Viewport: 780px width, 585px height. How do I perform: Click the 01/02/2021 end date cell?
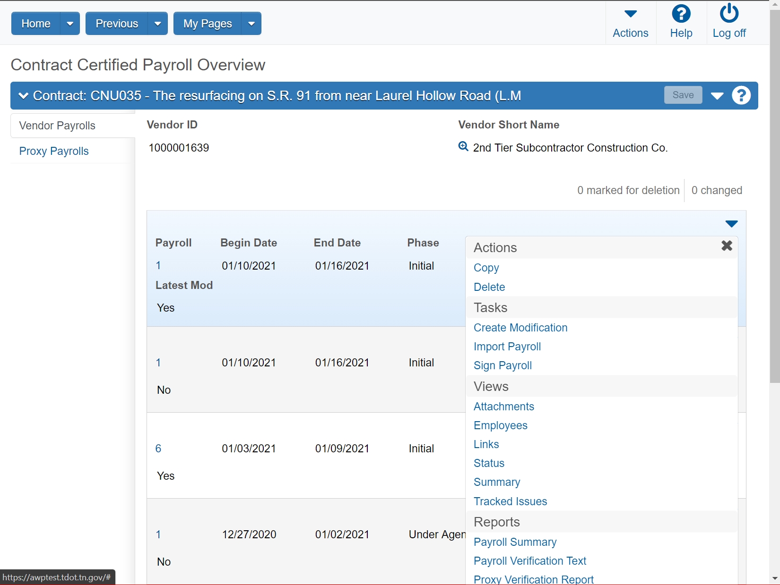coord(342,534)
